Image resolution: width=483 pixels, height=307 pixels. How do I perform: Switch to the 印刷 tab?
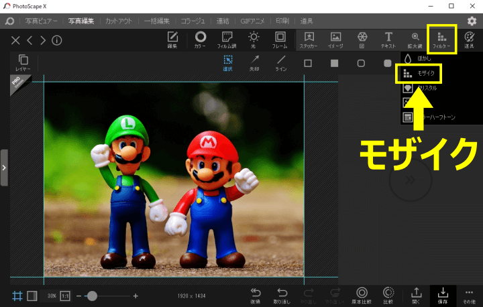coord(282,21)
